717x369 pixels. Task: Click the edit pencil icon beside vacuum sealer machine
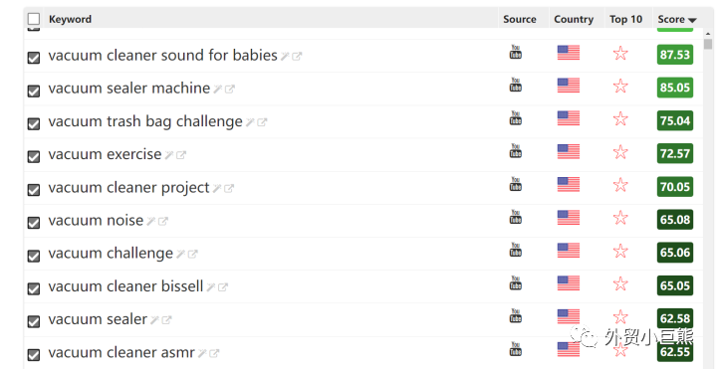coord(218,90)
